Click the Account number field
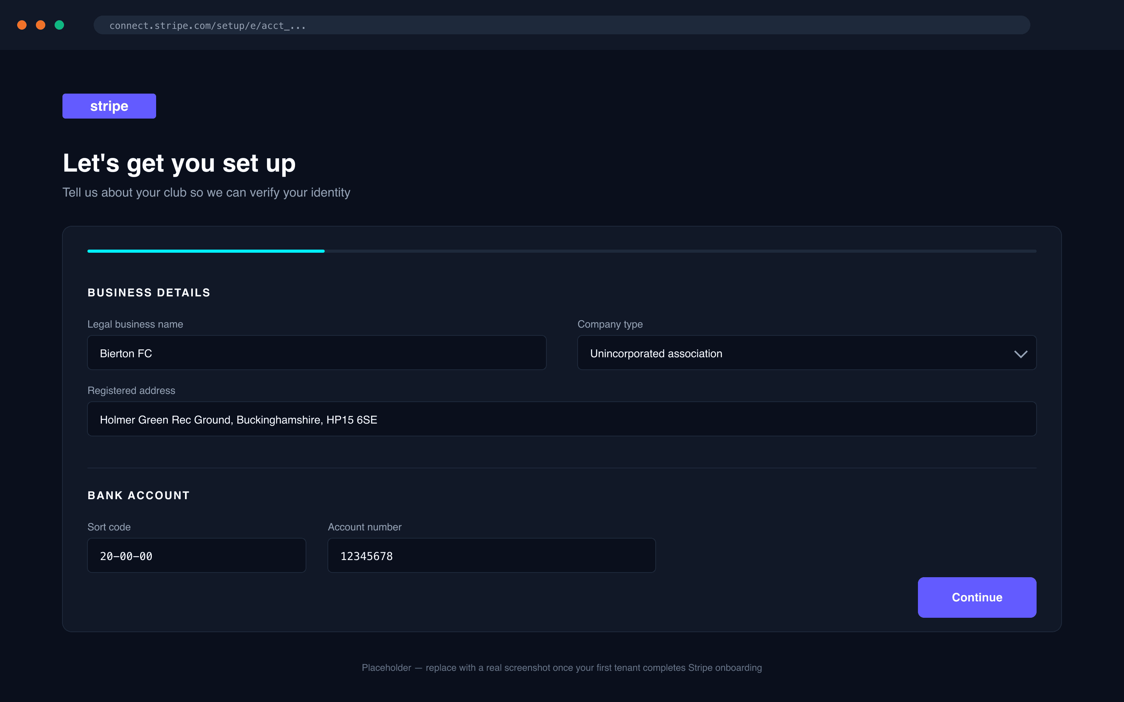 pyautogui.click(x=491, y=555)
